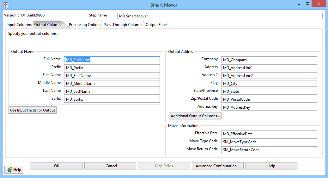Click the Smart Mover app icon in title bar

[6, 5]
